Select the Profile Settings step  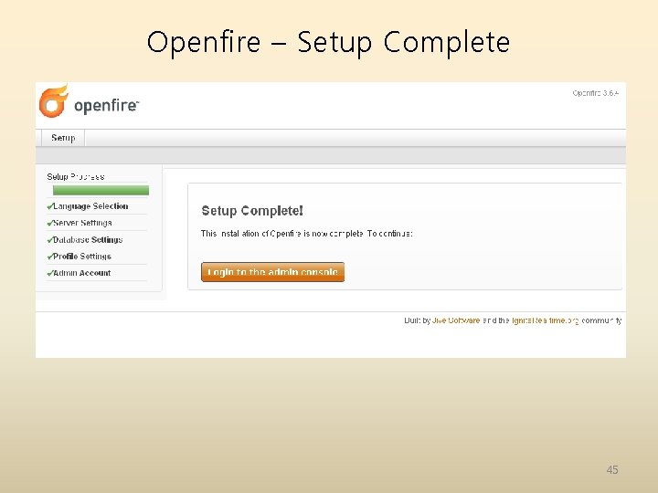[82, 257]
